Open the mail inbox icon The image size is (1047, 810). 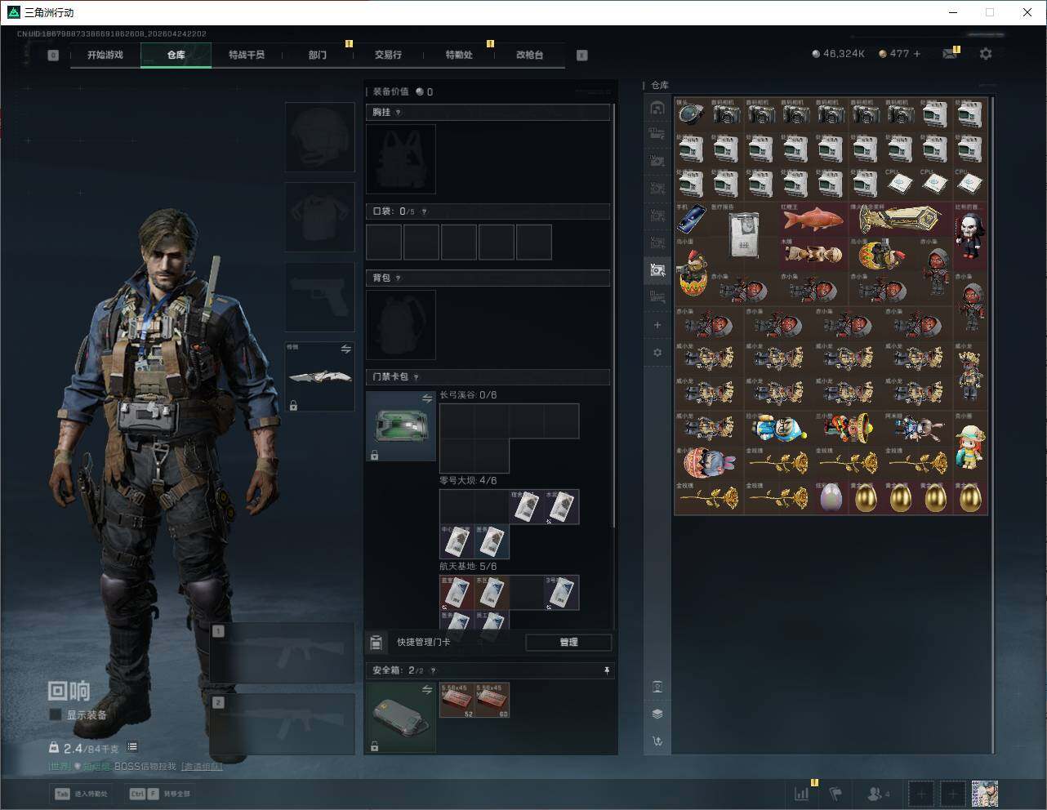click(x=949, y=54)
